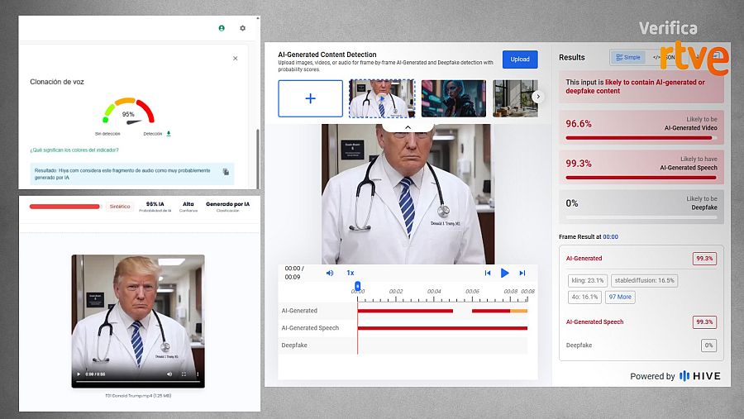744x419 pixels.
Task: Click the AI-Generated red timeline bar
Action: [405, 311]
